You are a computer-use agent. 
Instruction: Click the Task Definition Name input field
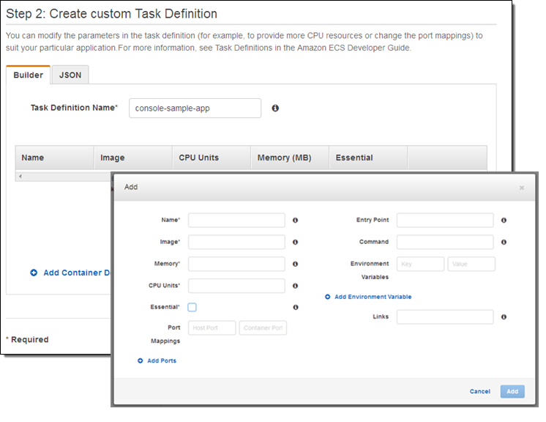195,108
